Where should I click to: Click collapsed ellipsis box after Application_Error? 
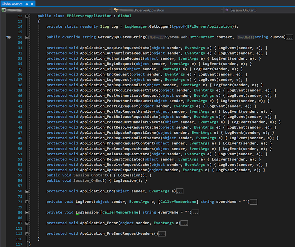pos(184,223)
